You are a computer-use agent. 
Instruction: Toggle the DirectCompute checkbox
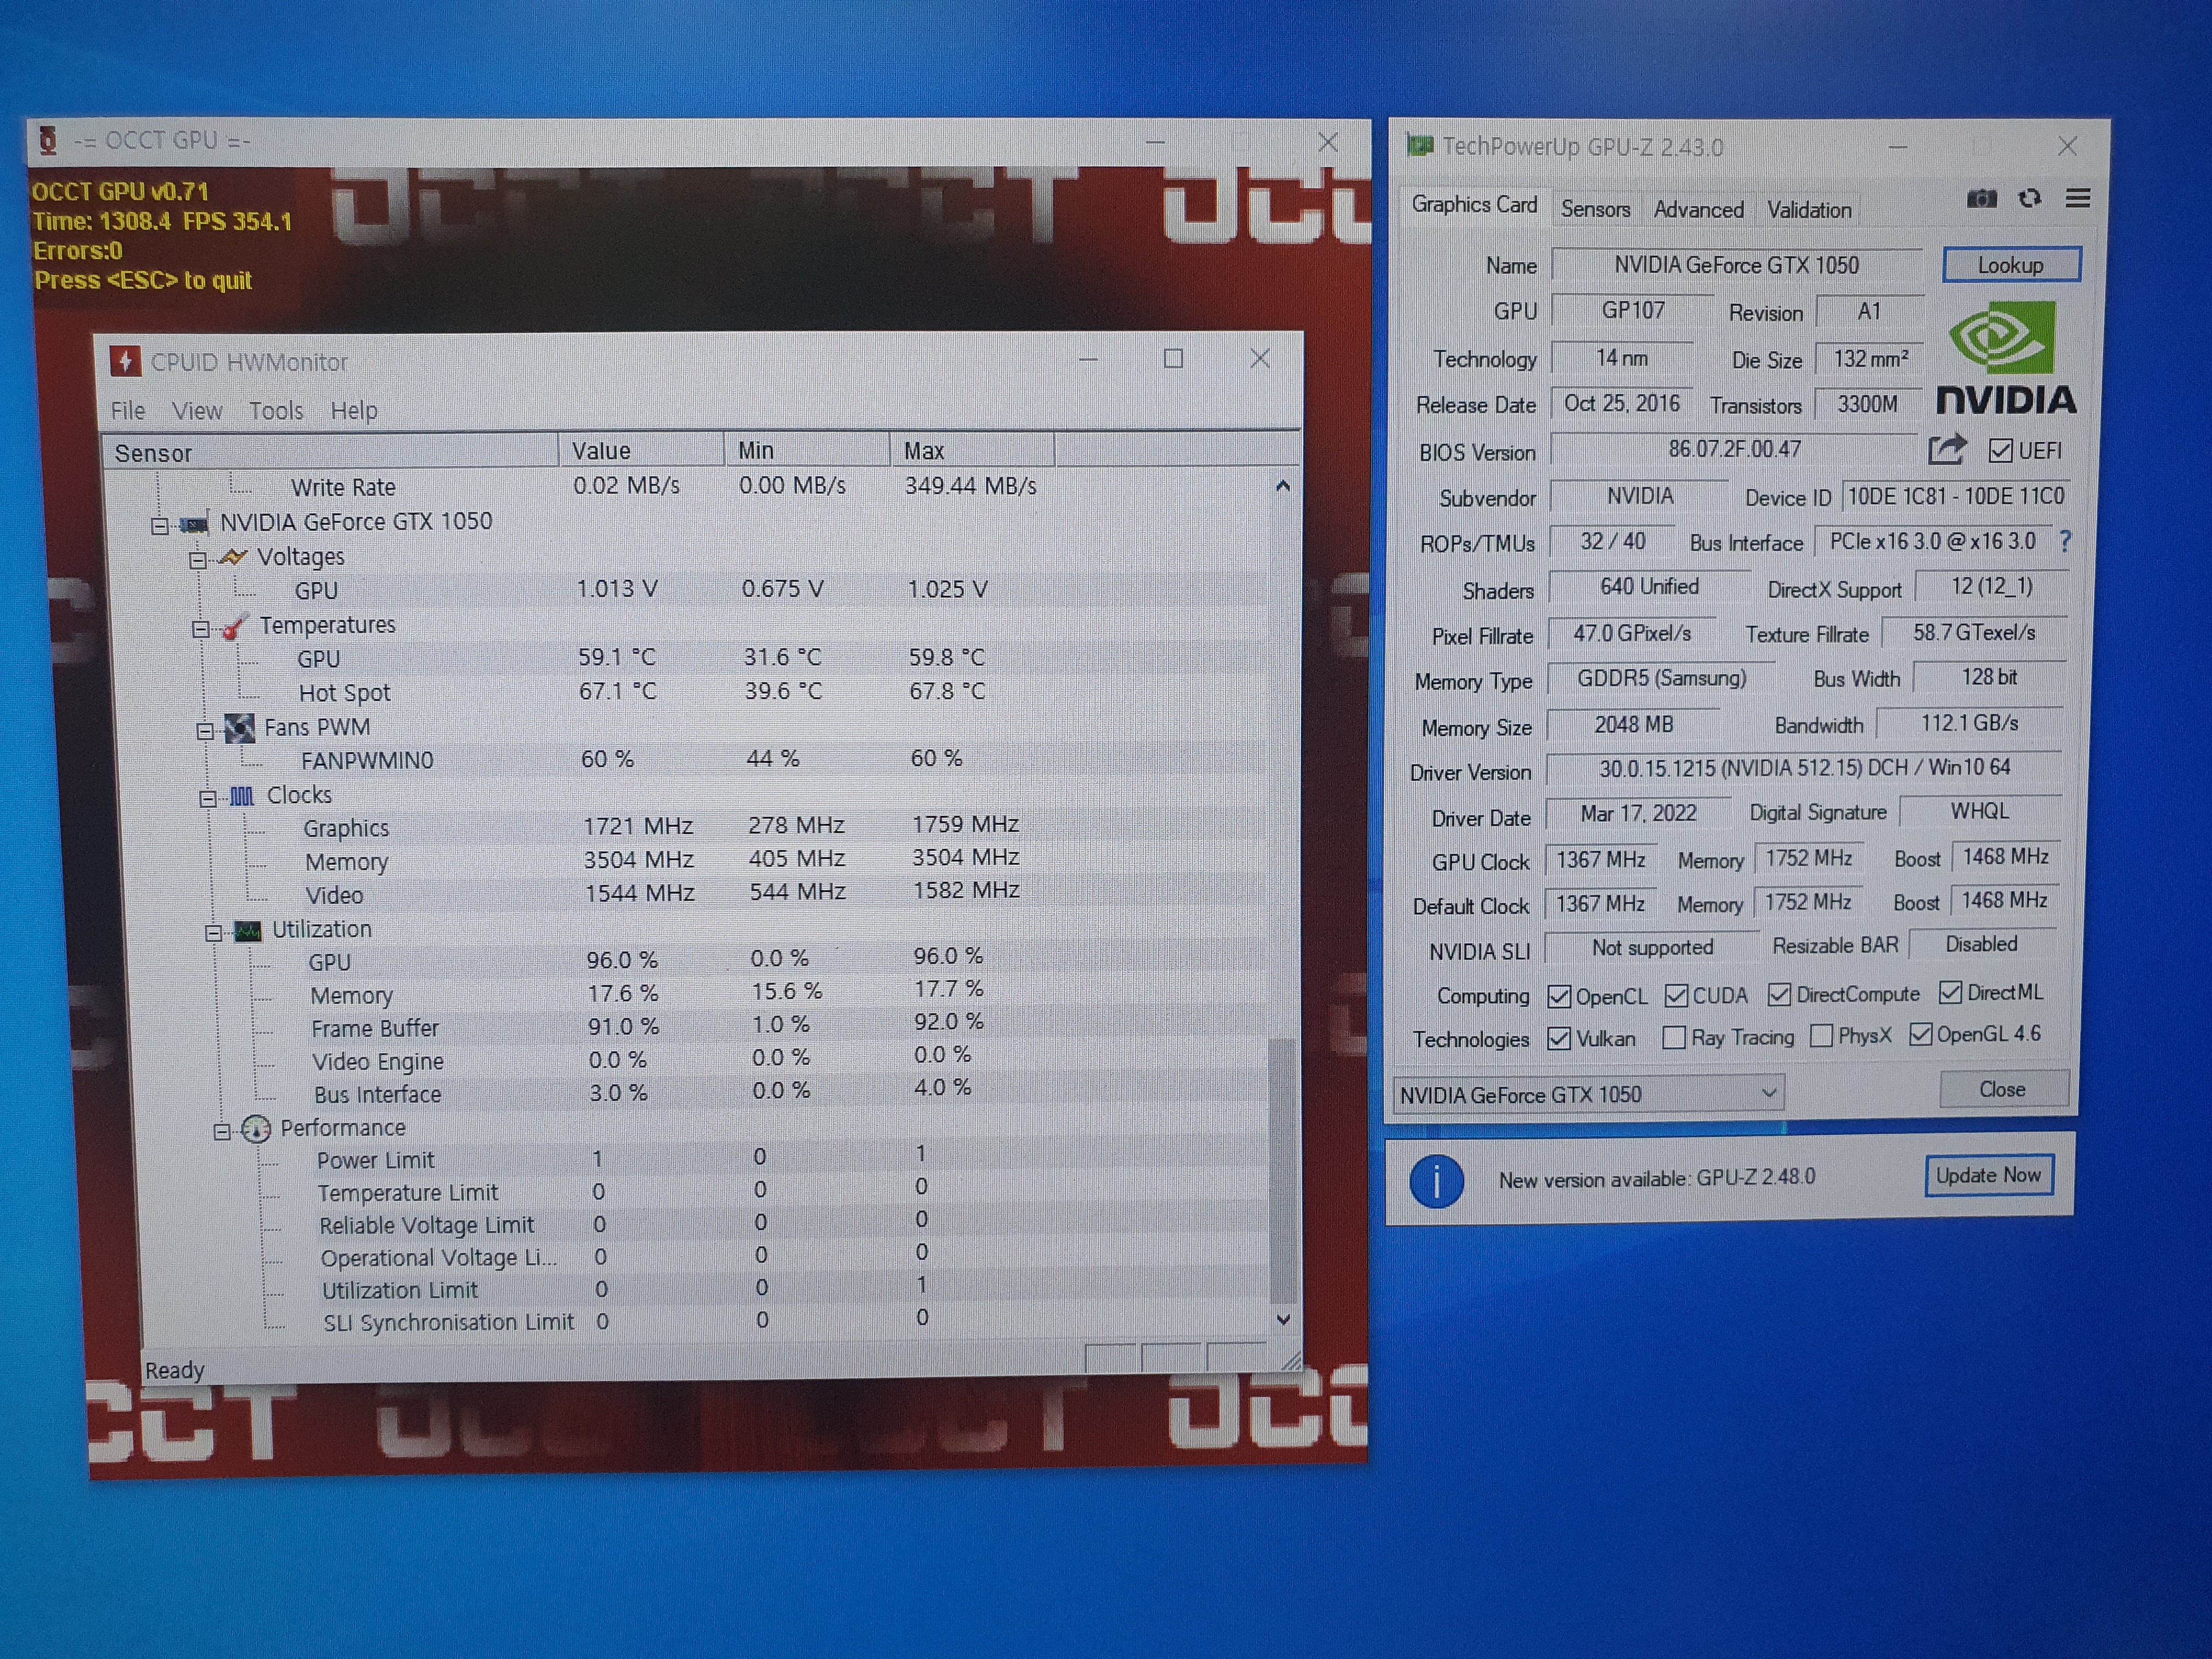click(x=1779, y=994)
